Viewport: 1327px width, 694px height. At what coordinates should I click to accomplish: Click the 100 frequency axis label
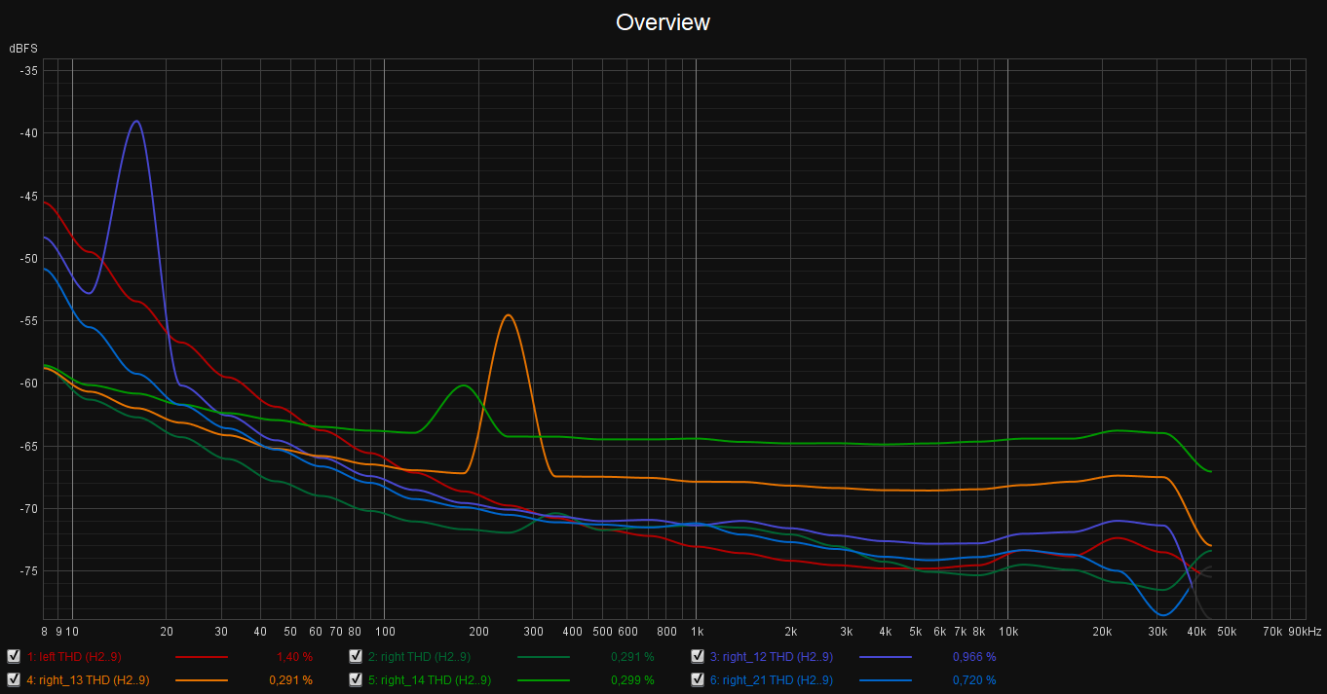[384, 632]
